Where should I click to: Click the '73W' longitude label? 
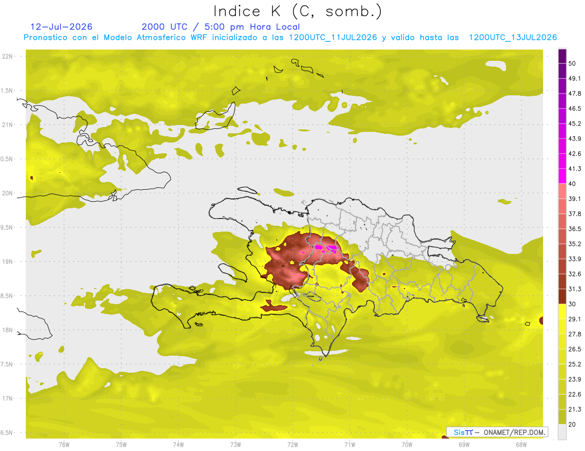point(235,444)
